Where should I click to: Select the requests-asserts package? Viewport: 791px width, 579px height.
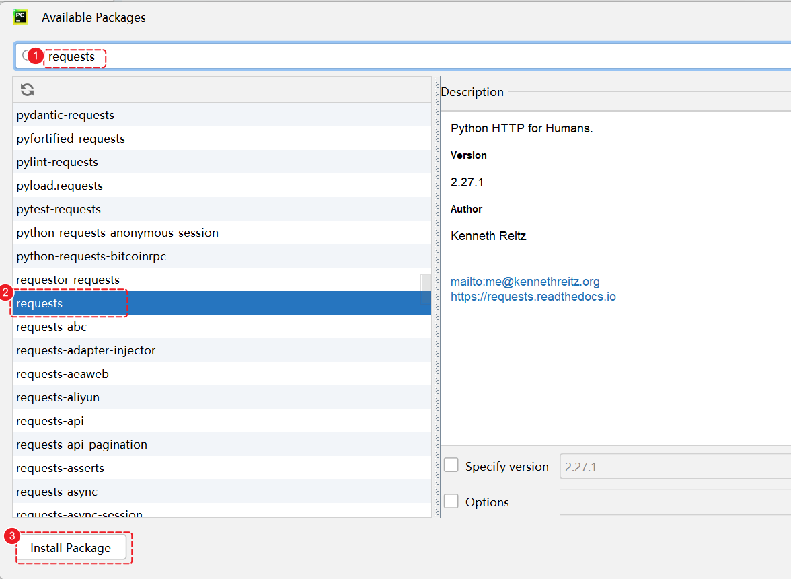(222, 468)
